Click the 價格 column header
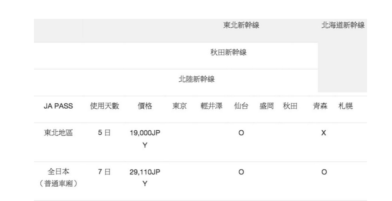The width and height of the screenshot is (392, 201). point(145,106)
